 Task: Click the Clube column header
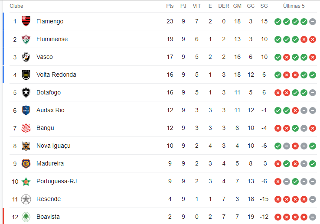tap(16, 6)
